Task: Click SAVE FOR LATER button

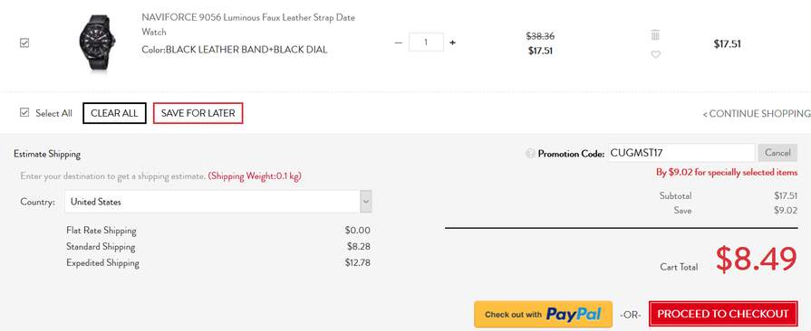Action: click(198, 113)
